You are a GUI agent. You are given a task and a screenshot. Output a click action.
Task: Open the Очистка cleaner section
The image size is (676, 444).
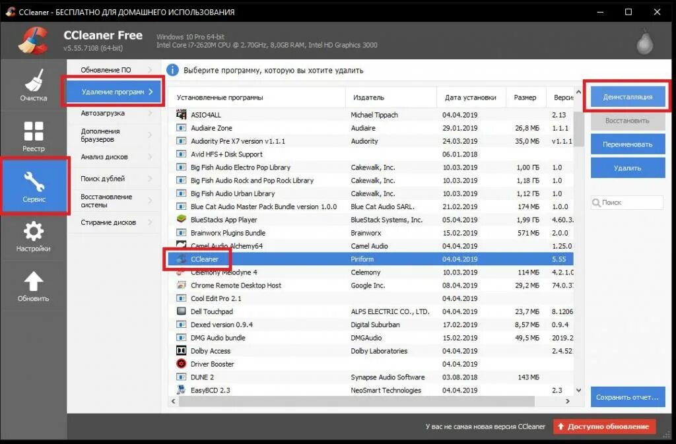(x=33, y=85)
